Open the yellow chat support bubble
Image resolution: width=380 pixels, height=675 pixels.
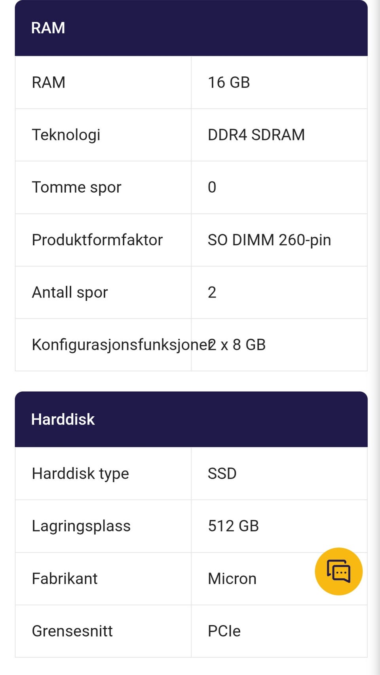pos(338,571)
